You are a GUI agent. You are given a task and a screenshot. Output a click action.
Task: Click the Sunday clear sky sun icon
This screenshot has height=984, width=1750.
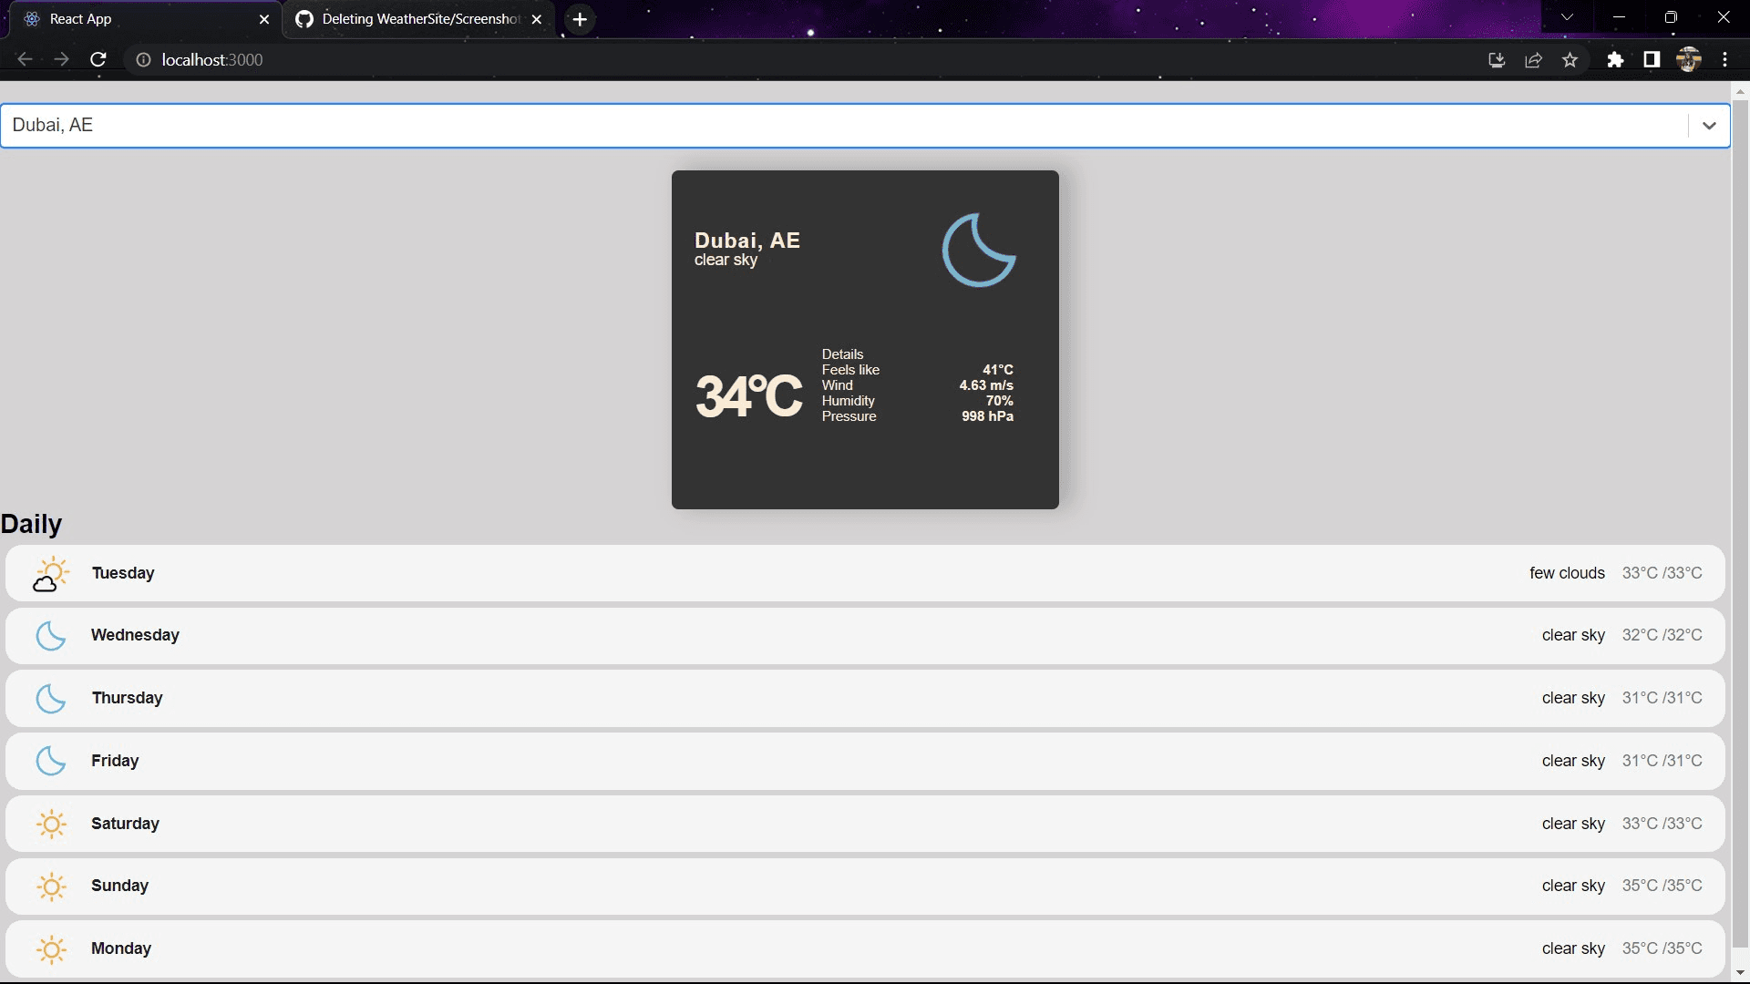click(49, 886)
